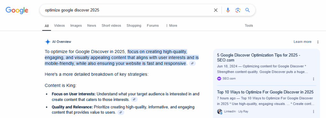This screenshot has height=118, width=326.
Task: Open link chip after 'provides value to users'
Action: [121, 113]
